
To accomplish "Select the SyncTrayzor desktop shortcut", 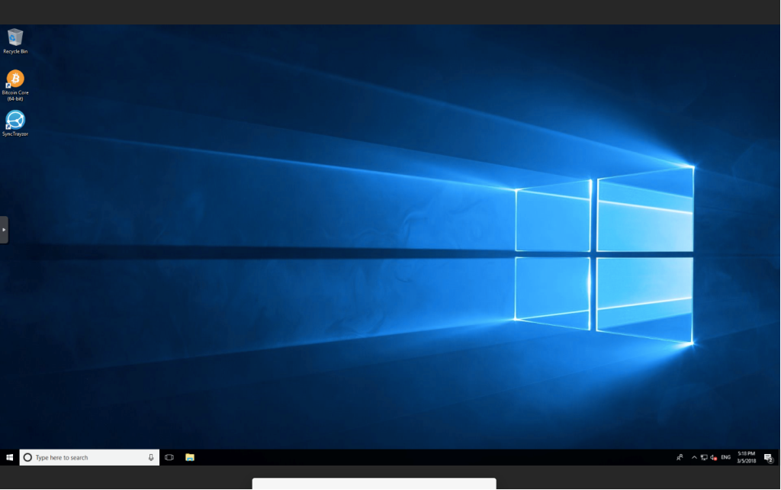I will point(15,123).
